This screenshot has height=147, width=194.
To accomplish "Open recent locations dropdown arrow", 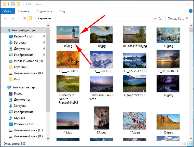I will 19,19.
